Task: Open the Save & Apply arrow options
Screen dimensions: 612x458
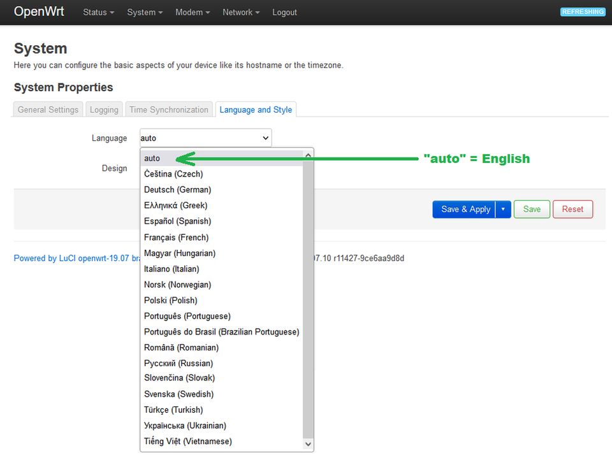Action: (x=503, y=209)
